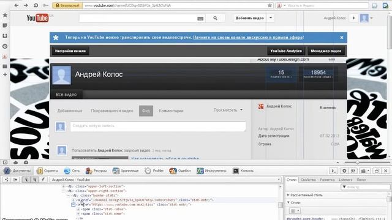This screenshot has width=392, height=220.
Task: Open the Errors tab in Dragonfly
Action: pos(180,171)
